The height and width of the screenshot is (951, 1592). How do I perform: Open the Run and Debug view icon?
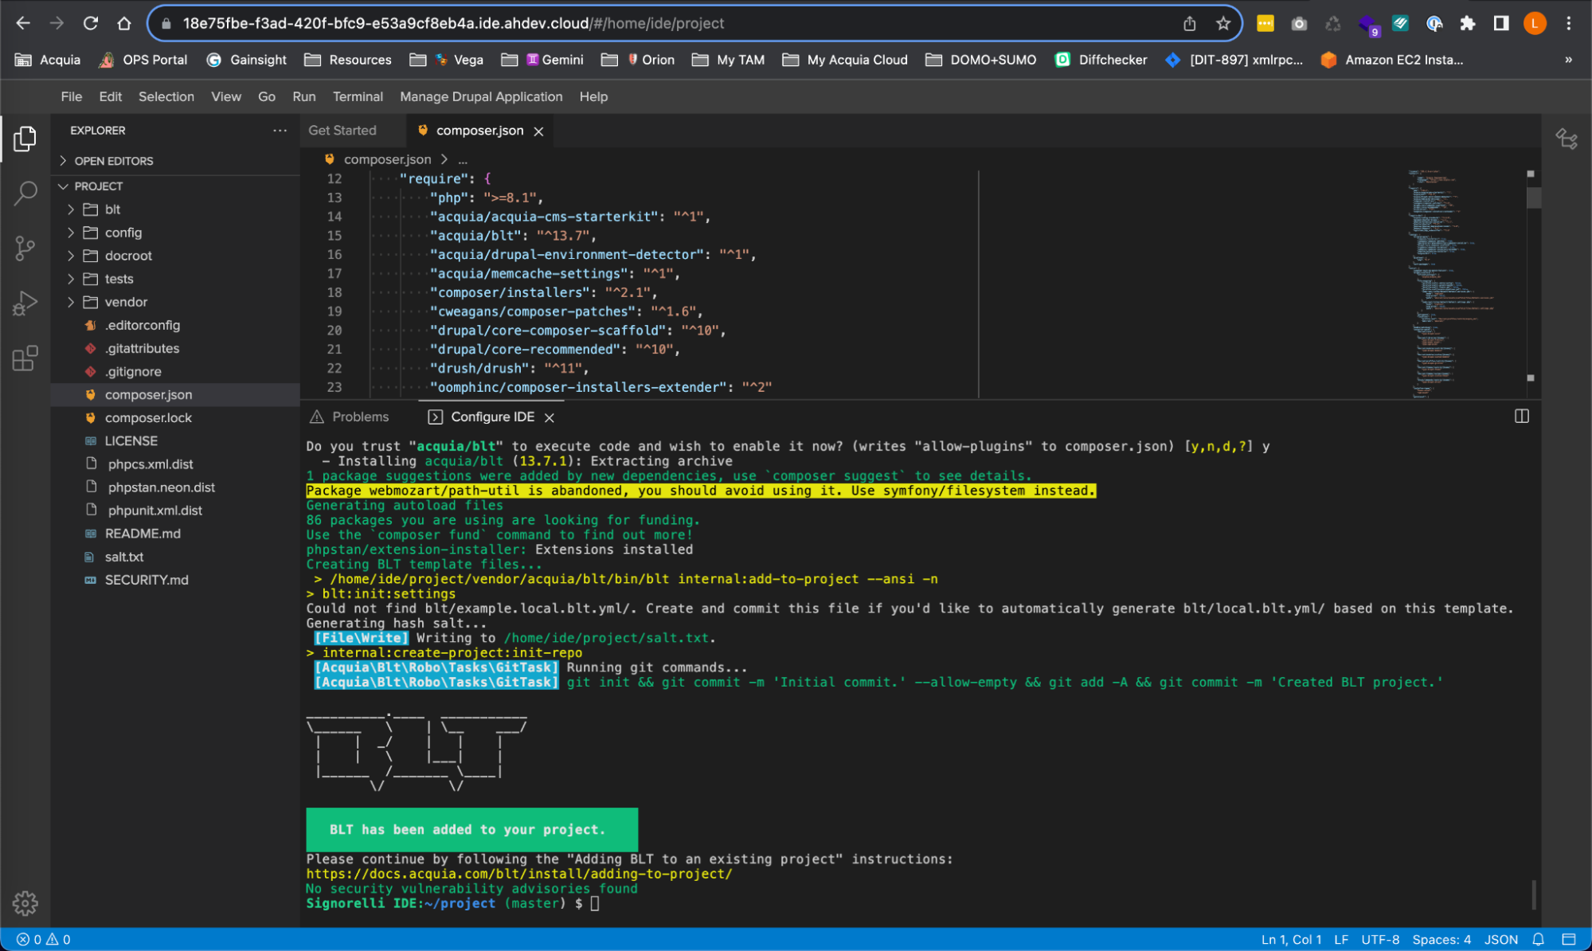point(25,303)
